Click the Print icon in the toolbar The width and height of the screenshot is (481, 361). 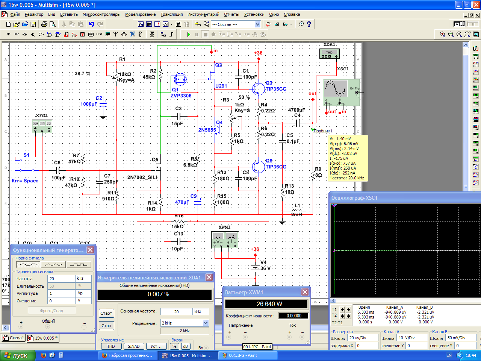click(44, 24)
